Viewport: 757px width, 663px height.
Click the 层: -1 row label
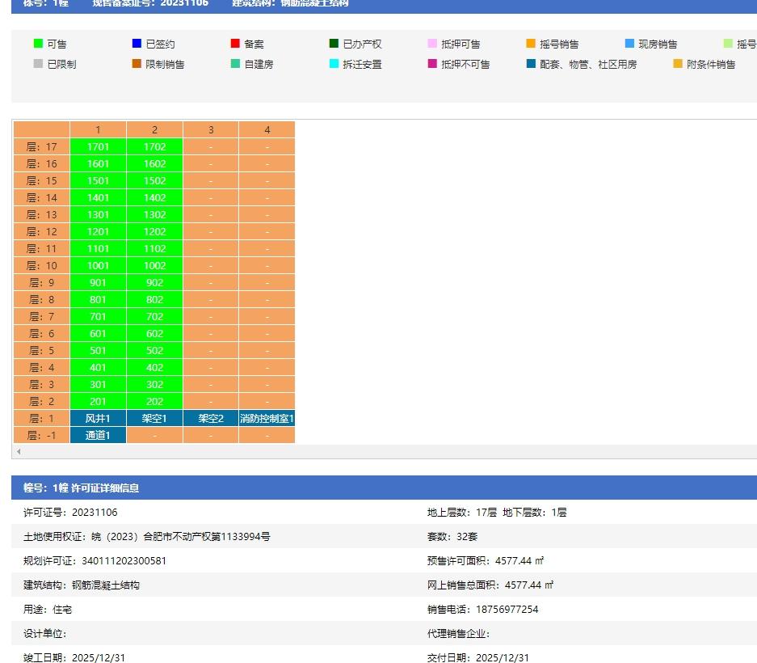pos(41,435)
